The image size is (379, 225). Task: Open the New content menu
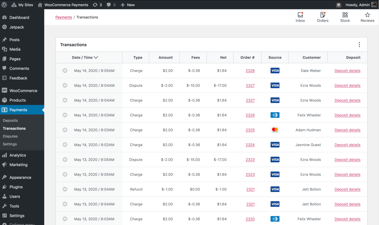pyautogui.click(x=128, y=5)
